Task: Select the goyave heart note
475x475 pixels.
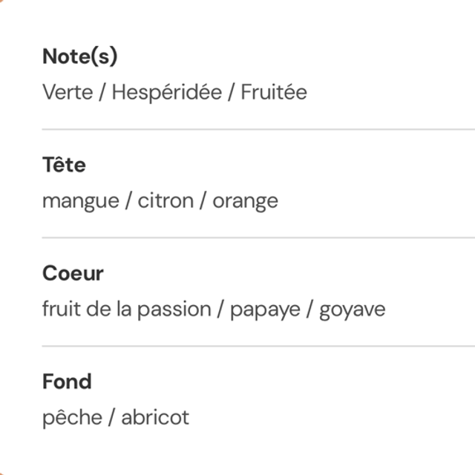Action: click(353, 309)
